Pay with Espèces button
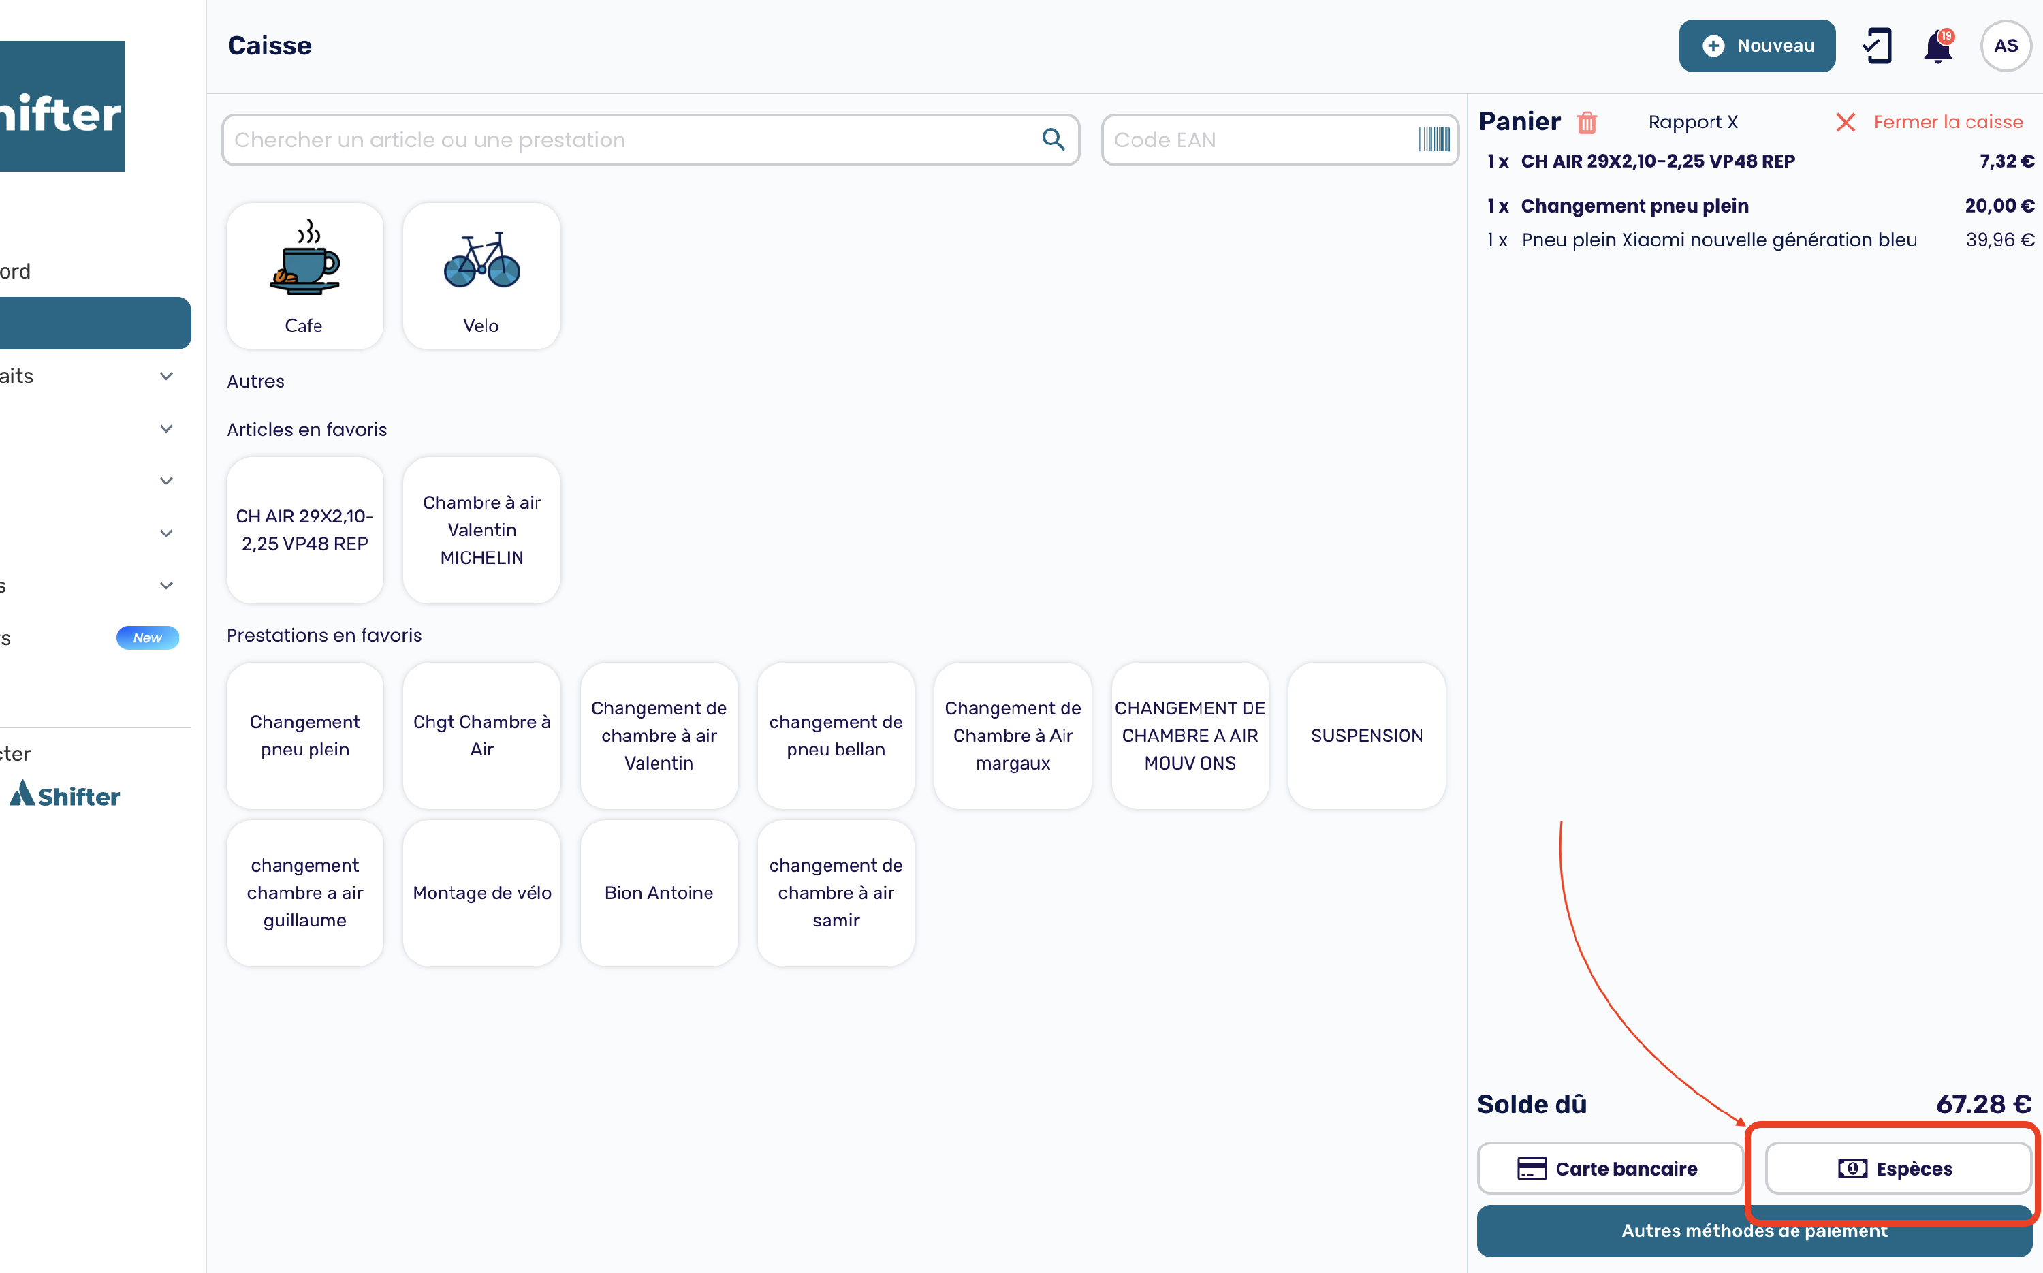The image size is (2043, 1273). coord(1897,1167)
